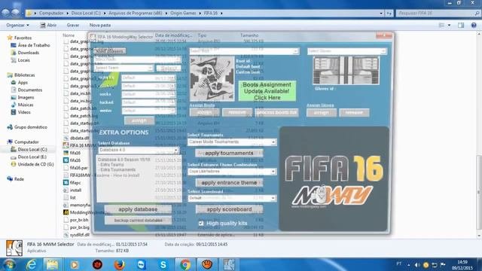This screenshot has height=271, width=482.
Task: Click remove button under Assign Gloves
Action: pyautogui.click(x=354, y=112)
